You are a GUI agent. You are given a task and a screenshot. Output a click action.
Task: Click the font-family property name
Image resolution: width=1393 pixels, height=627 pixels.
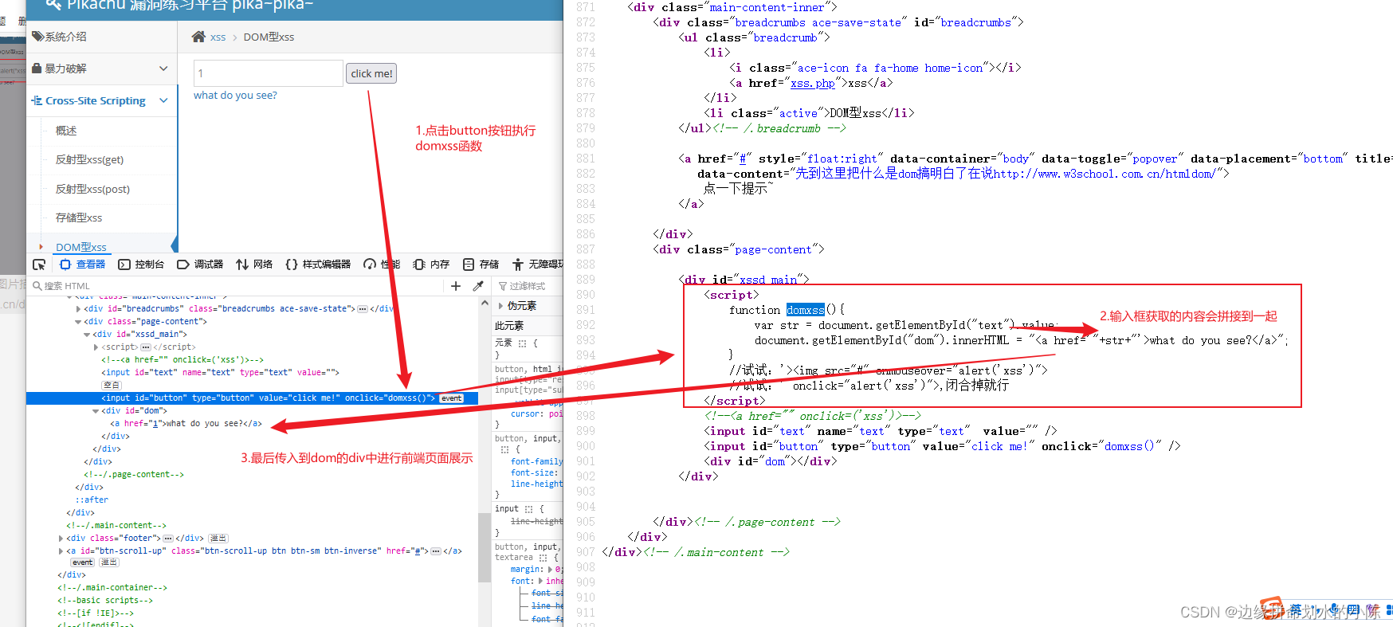click(x=536, y=462)
